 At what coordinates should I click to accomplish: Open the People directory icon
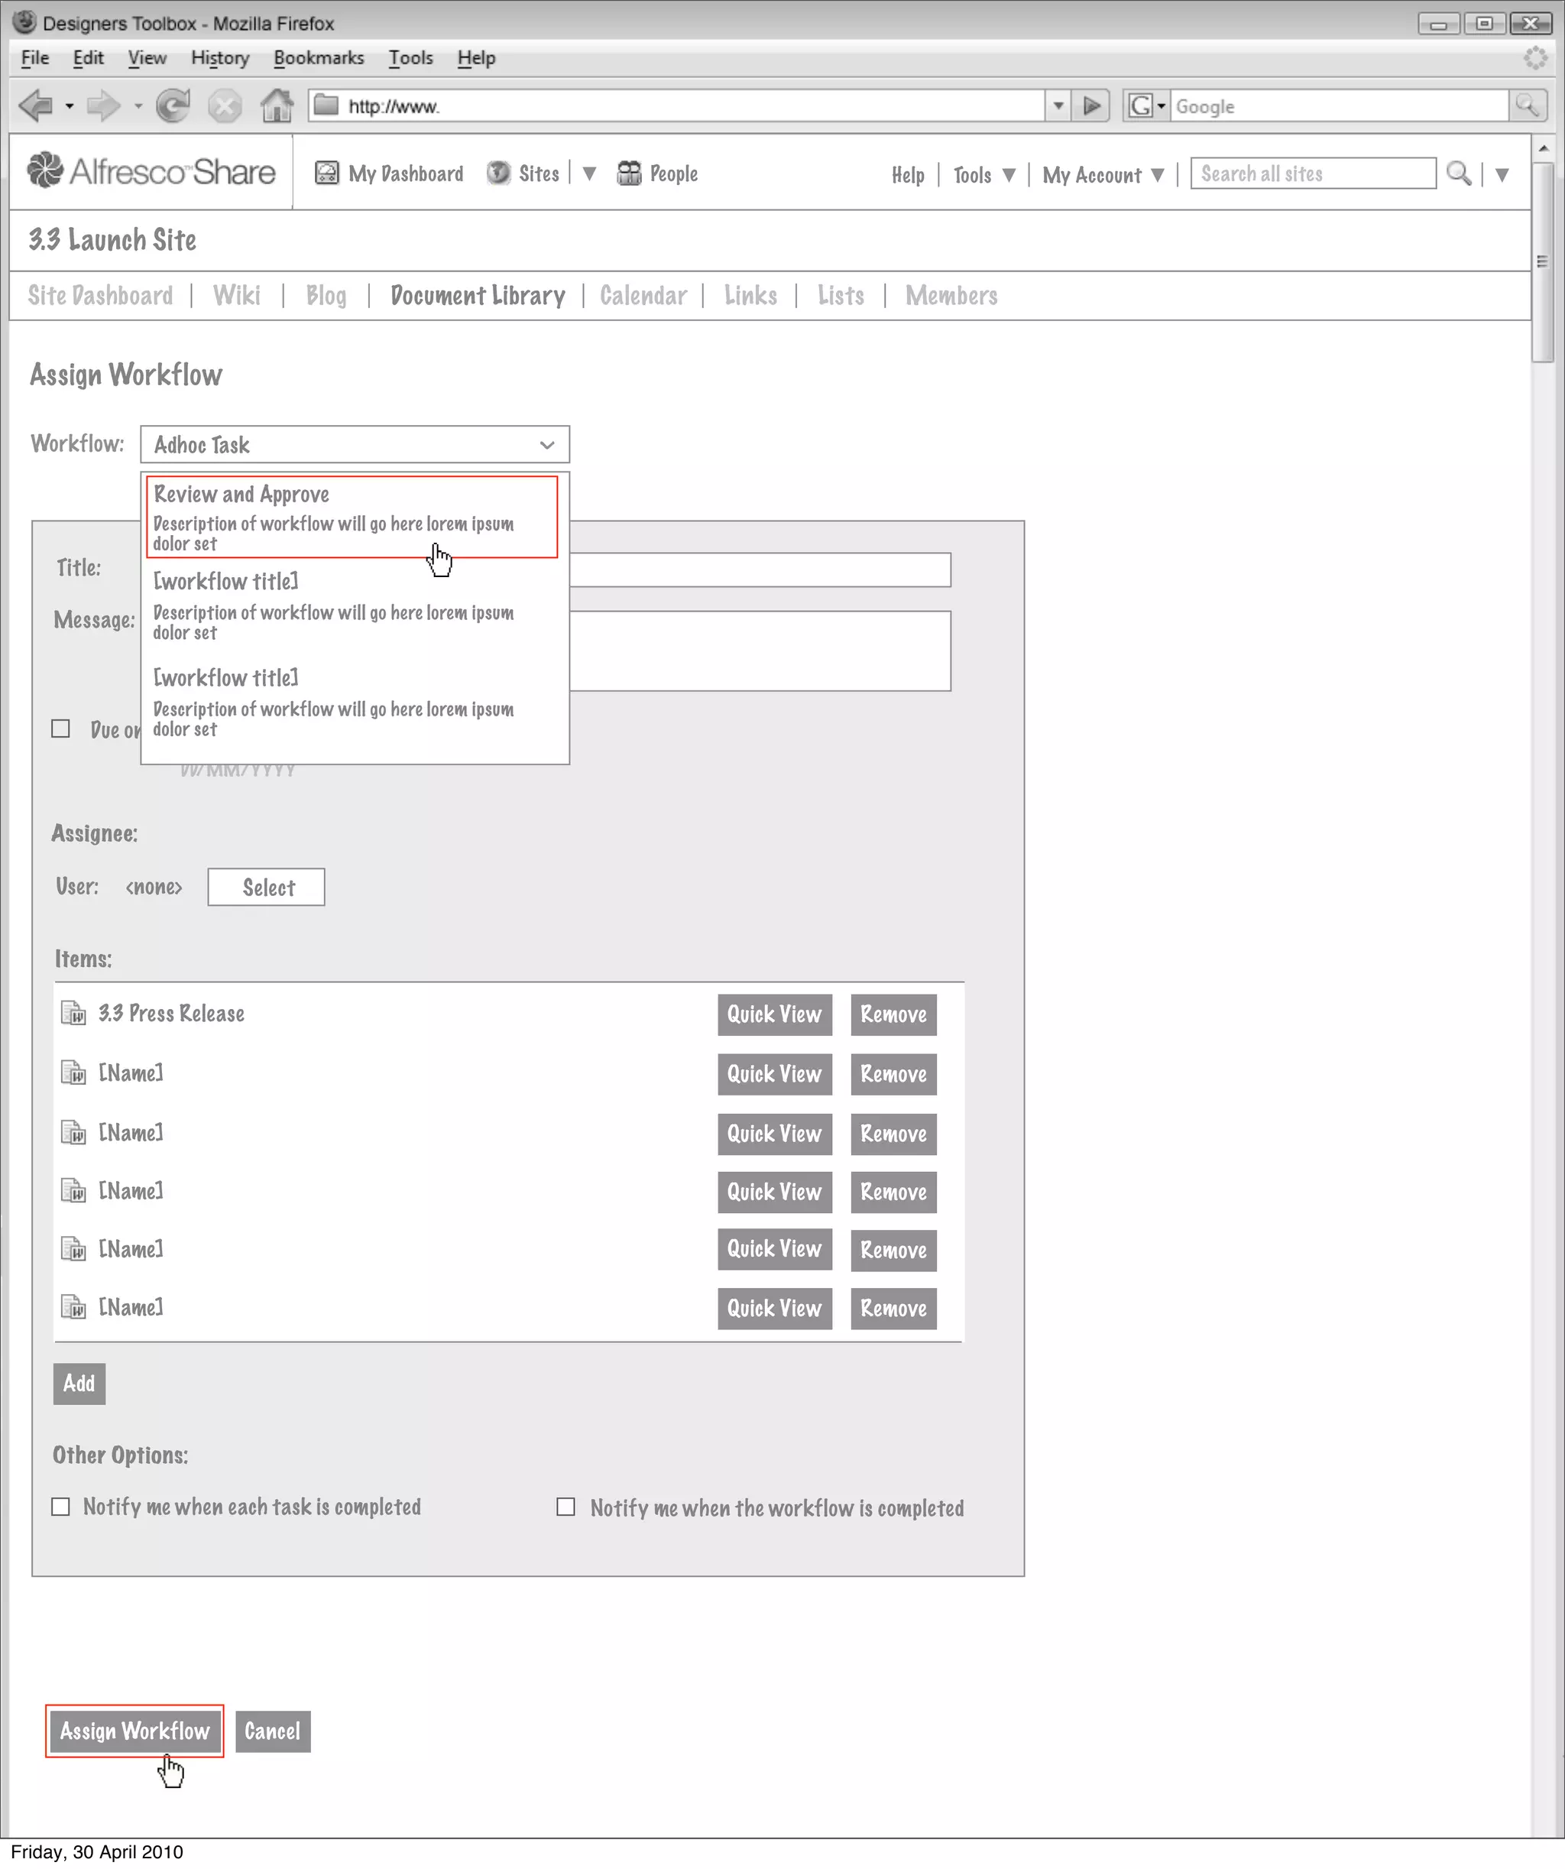pos(629,174)
